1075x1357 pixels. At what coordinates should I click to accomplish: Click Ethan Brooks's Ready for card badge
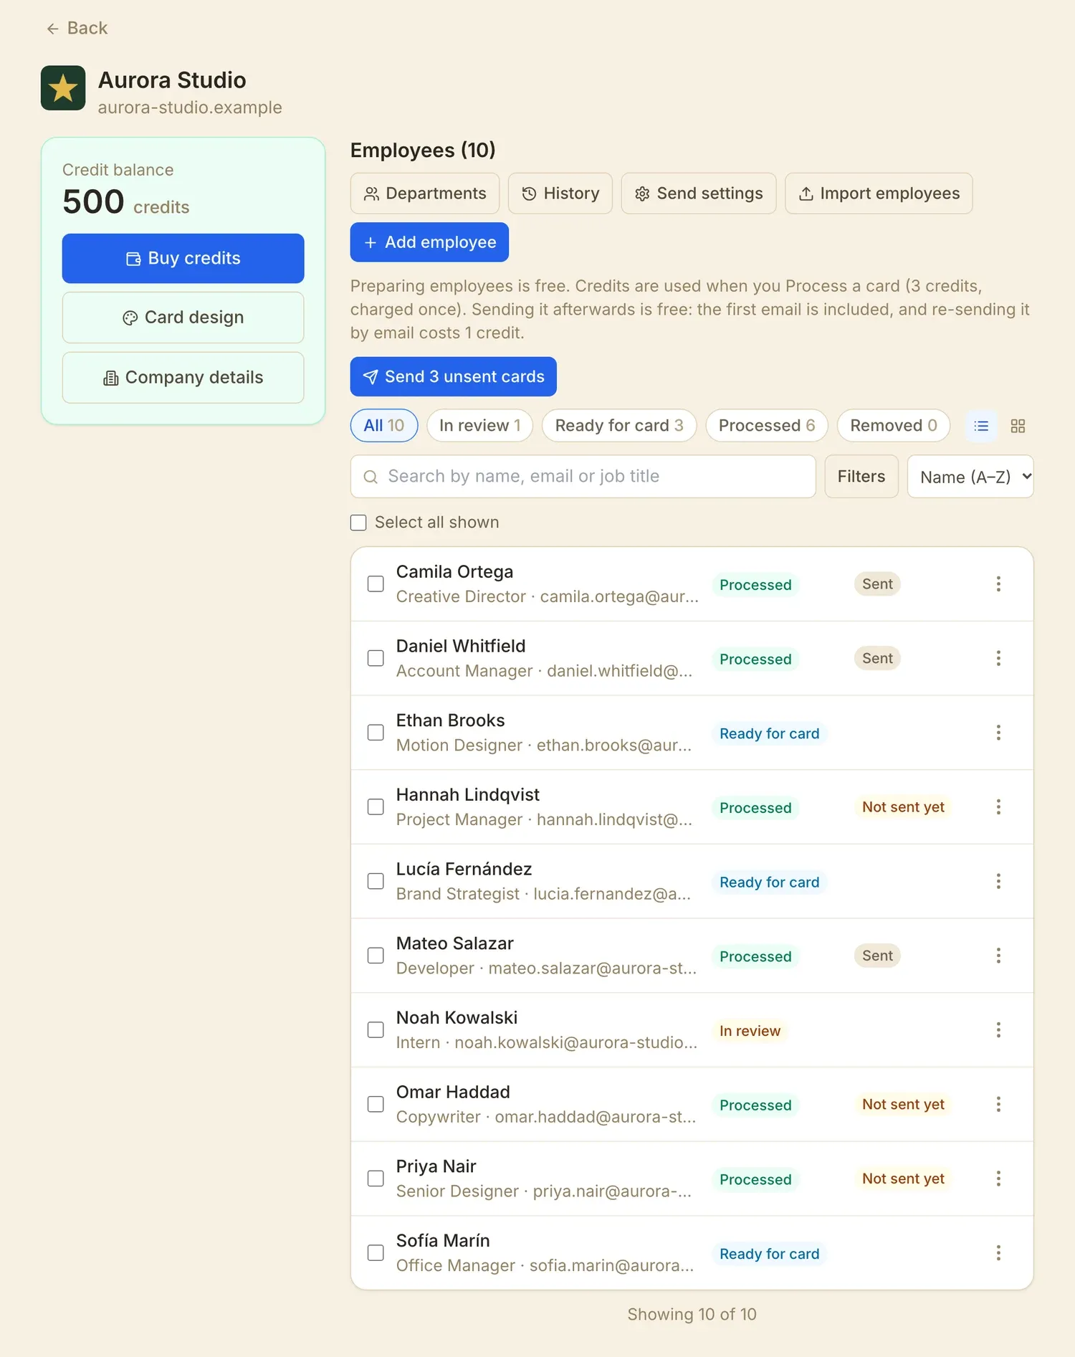(x=769, y=733)
